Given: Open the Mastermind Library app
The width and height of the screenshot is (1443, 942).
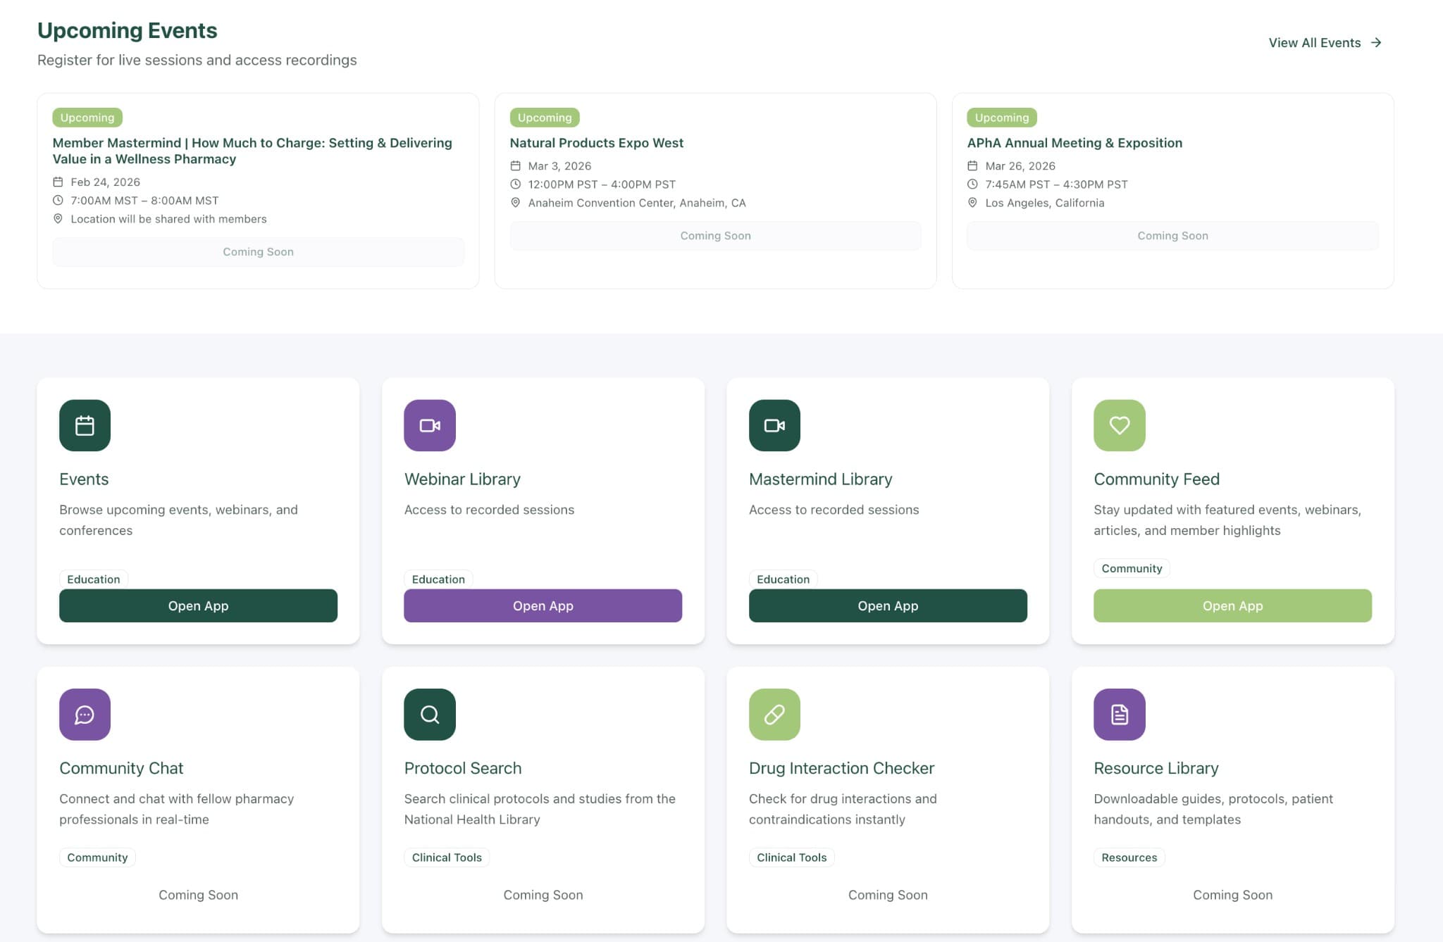Looking at the screenshot, I should click(x=887, y=605).
